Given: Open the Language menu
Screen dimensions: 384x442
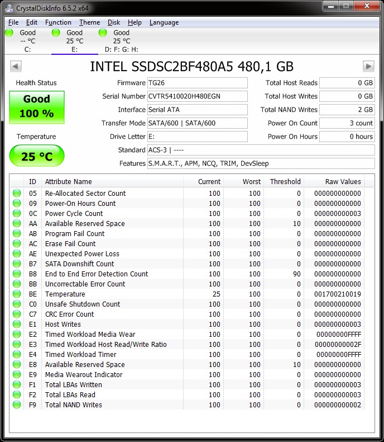Looking at the screenshot, I should tap(164, 22).
